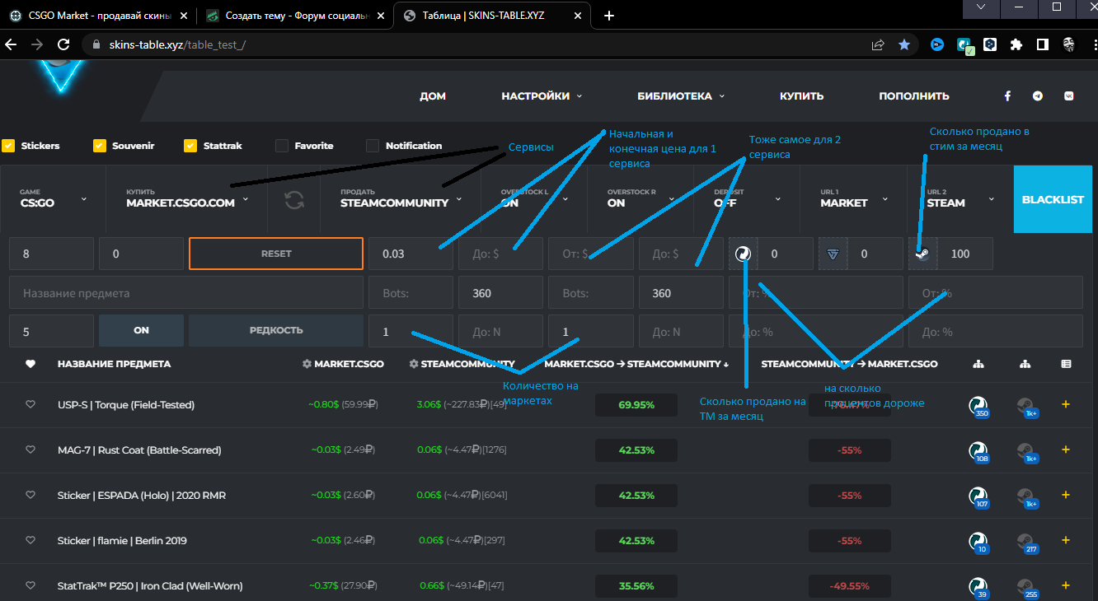The height and width of the screenshot is (601, 1098).
Task: Click Steam sales field showing 100
Action: 965,254
